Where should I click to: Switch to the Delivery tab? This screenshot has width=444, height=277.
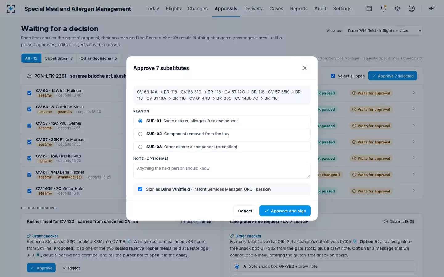tap(253, 9)
